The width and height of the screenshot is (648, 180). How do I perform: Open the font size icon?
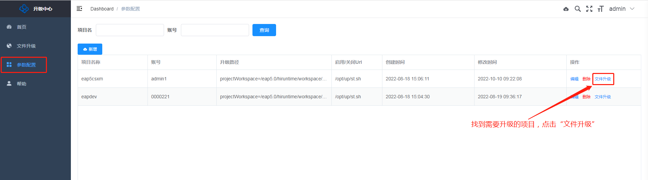click(600, 9)
